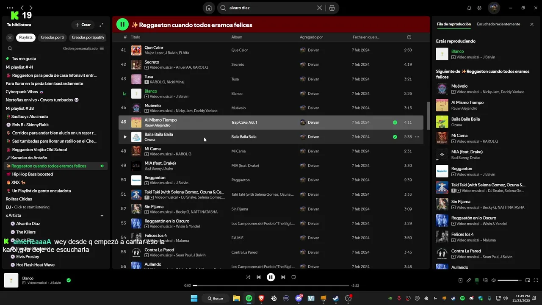Open Connect to a device icon
Image resolution: width=542 pixels, height=305 pixels.
click(485, 280)
